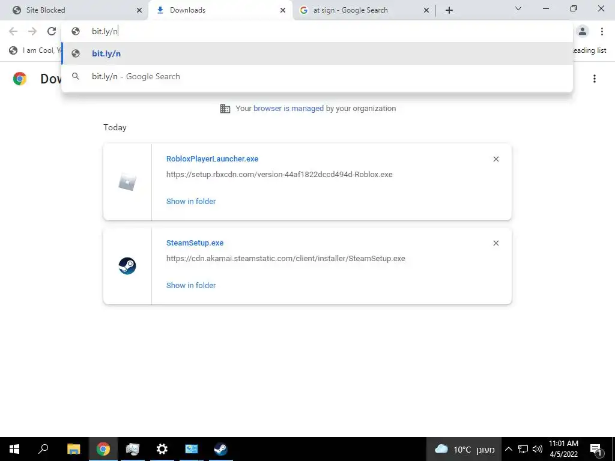
Task: Reload the page with the refresh icon
Action: (x=52, y=31)
